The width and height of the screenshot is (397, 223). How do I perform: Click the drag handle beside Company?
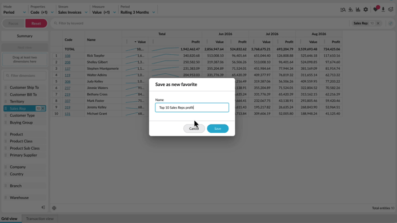point(6,167)
